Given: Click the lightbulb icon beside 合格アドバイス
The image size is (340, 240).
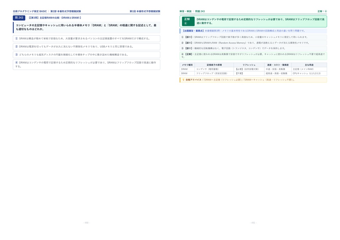Looking at the screenshot, I should 183,80.
